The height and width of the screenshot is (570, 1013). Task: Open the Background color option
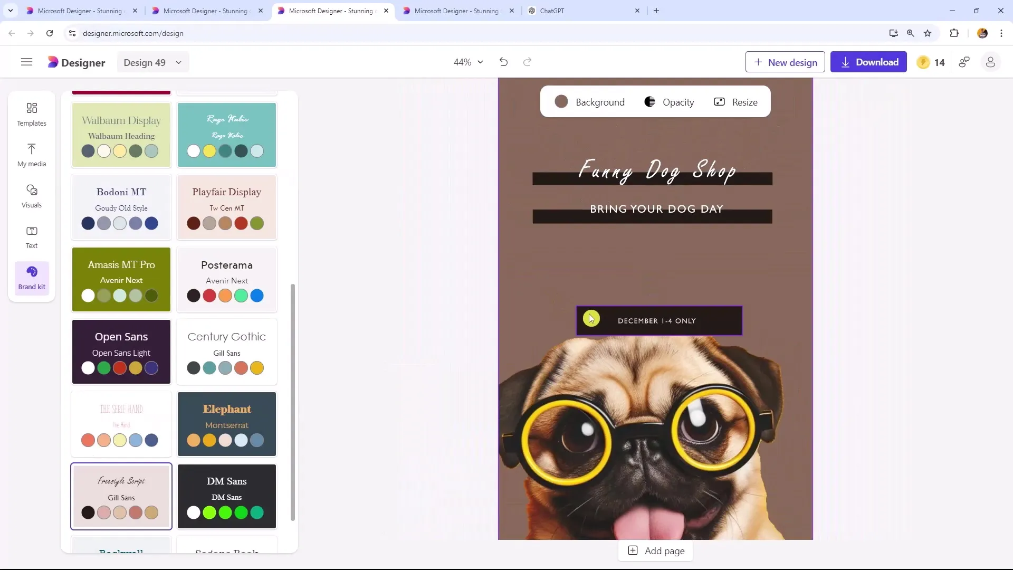click(x=589, y=102)
